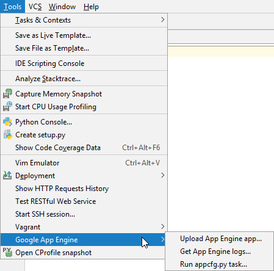The height and width of the screenshot is (271, 274).
Task: Expand the Deployment submenu arrow
Action: (x=162, y=175)
